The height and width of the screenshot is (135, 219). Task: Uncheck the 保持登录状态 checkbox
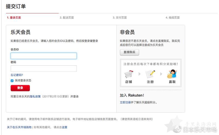pyautogui.click(x=12, y=81)
